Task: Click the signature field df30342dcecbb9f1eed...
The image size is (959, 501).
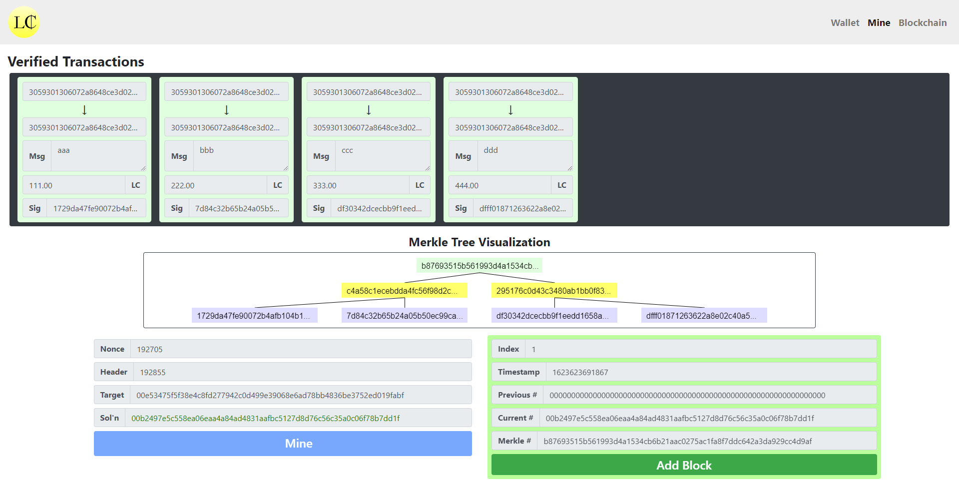Action: tap(381, 208)
